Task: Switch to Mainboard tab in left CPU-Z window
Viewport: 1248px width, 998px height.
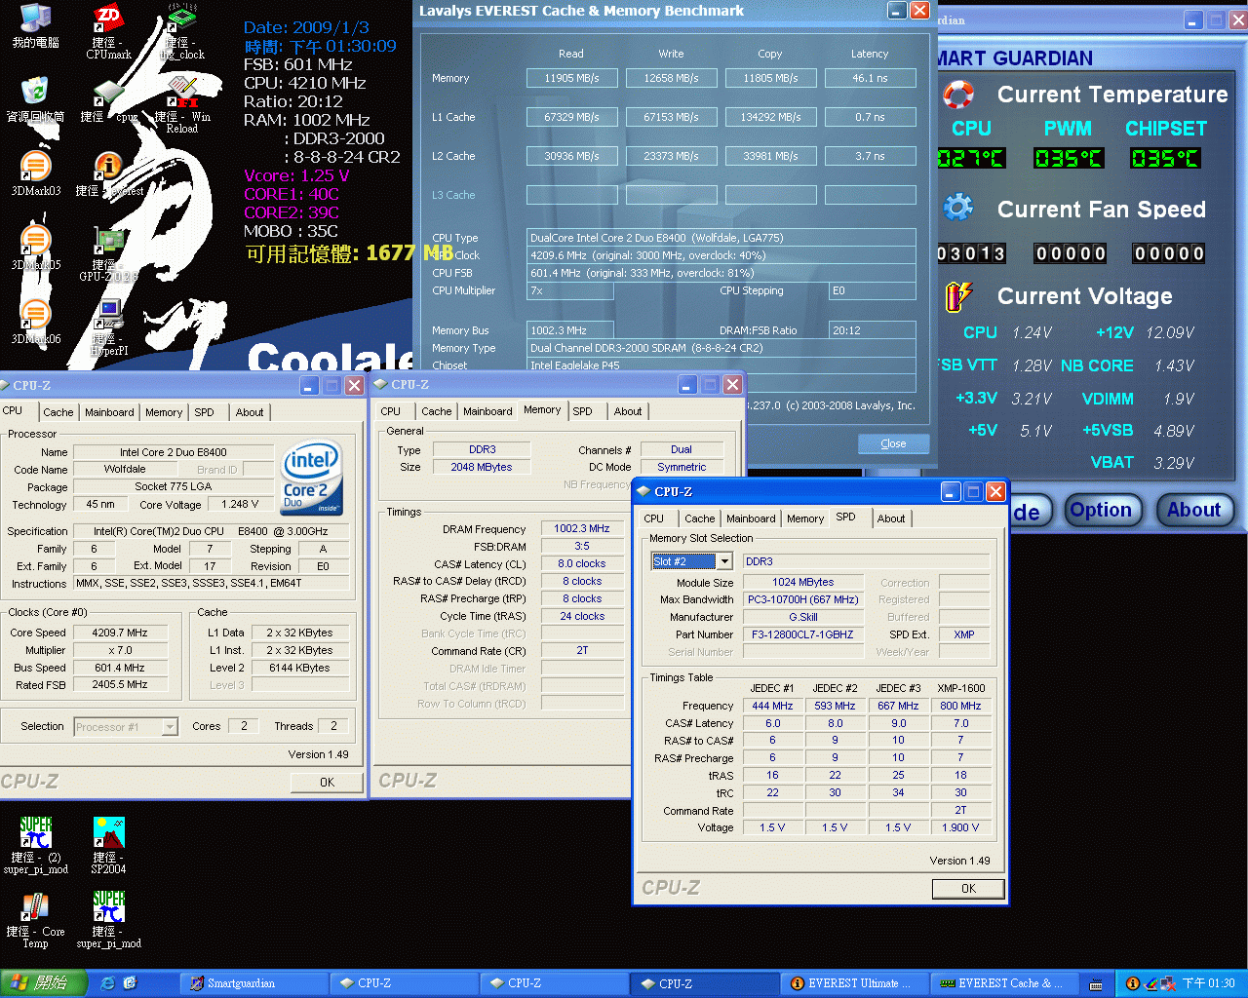Action: click(109, 412)
